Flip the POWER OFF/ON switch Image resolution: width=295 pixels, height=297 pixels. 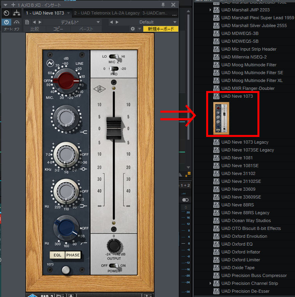pyautogui.click(x=113, y=266)
